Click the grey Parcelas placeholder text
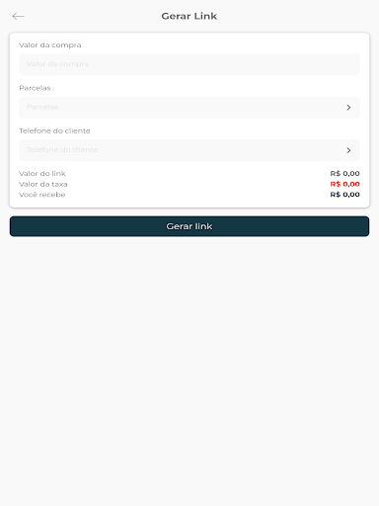This screenshot has height=506, width=379. (42, 107)
